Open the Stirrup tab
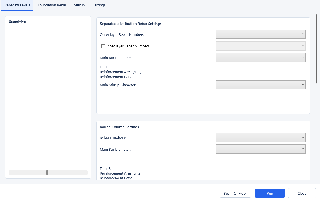The width and height of the screenshot is (320, 202). click(x=79, y=5)
